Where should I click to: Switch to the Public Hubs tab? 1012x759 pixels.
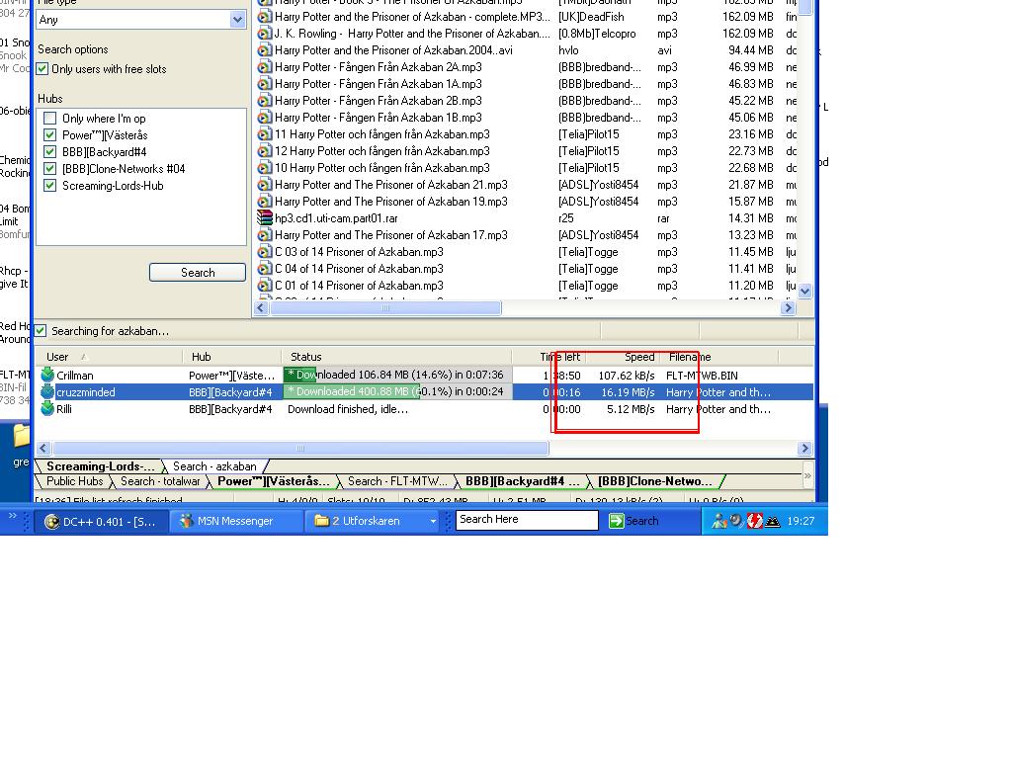tap(74, 481)
